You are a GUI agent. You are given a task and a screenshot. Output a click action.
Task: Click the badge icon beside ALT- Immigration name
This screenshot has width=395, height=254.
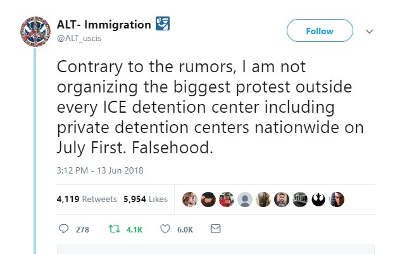pyautogui.click(x=164, y=25)
